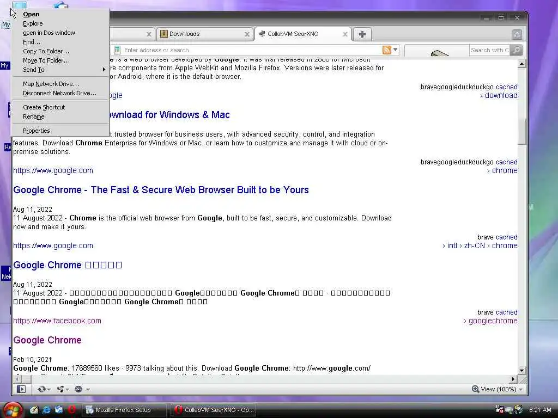Image resolution: width=558 pixels, height=418 pixels.
Task: Open the 'Windows & Mac' download result title
Action: (x=169, y=115)
